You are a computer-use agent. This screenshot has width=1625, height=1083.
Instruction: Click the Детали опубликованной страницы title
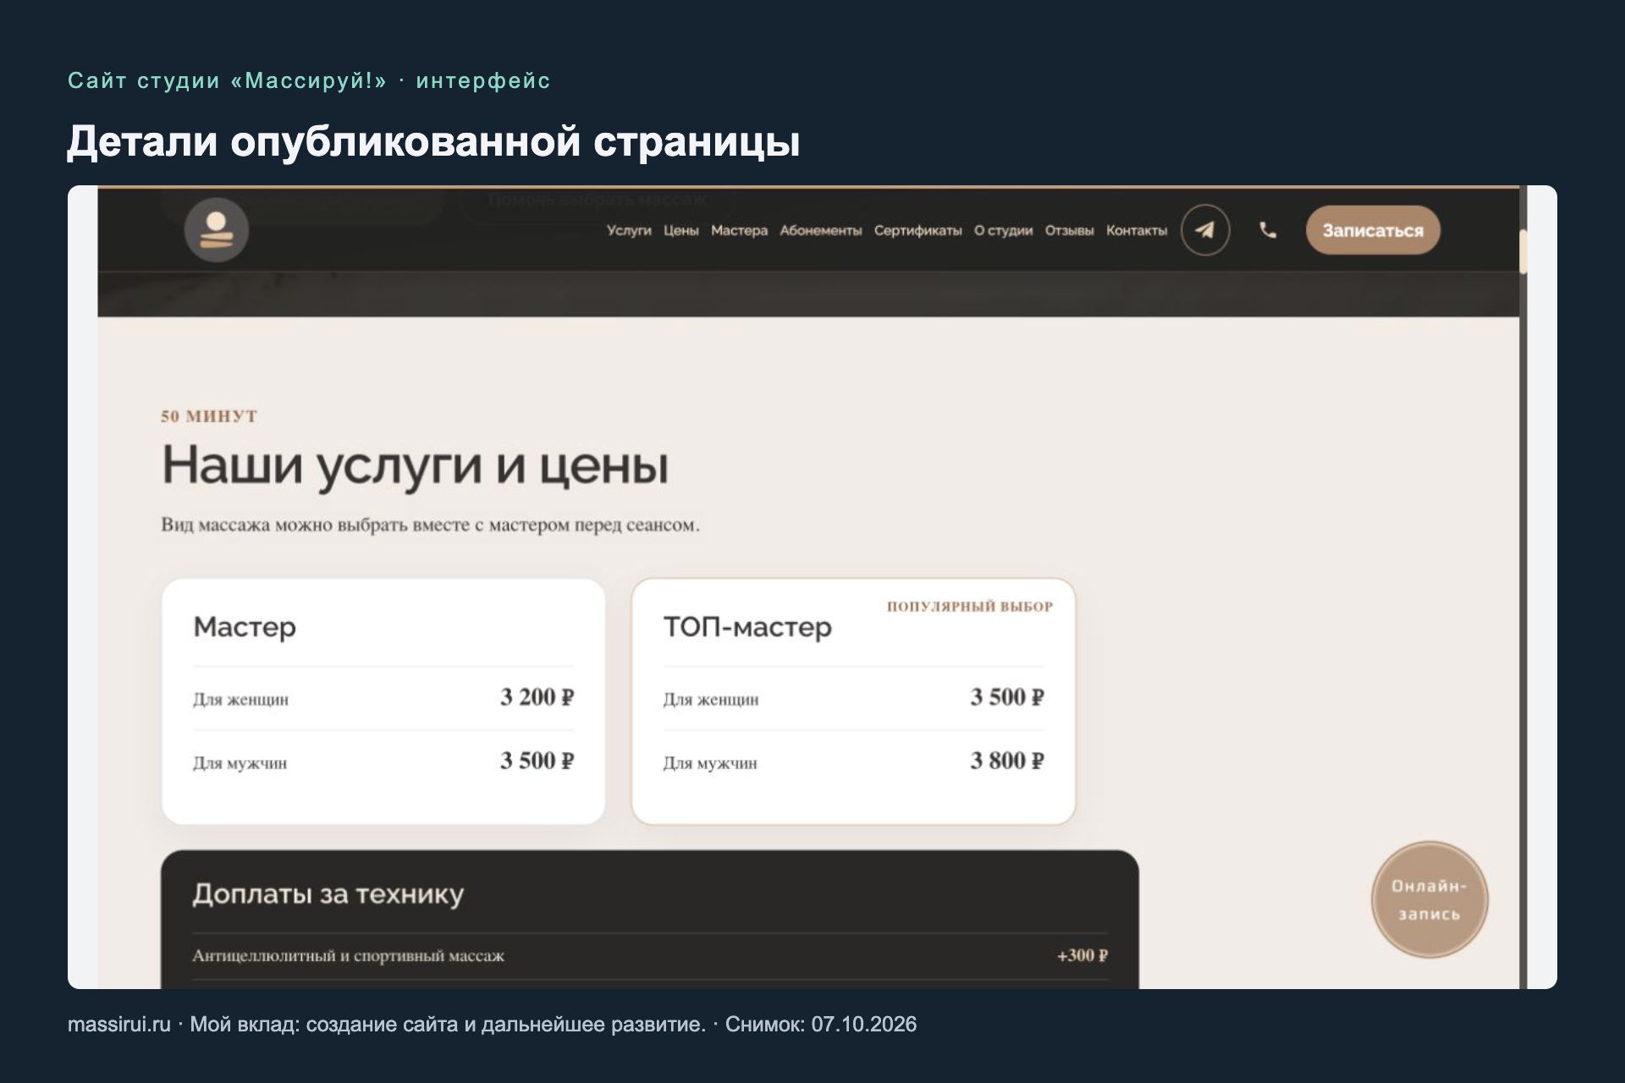[433, 141]
